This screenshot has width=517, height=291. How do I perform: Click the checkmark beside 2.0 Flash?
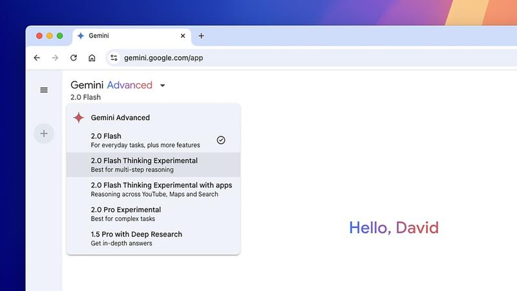[x=221, y=140]
